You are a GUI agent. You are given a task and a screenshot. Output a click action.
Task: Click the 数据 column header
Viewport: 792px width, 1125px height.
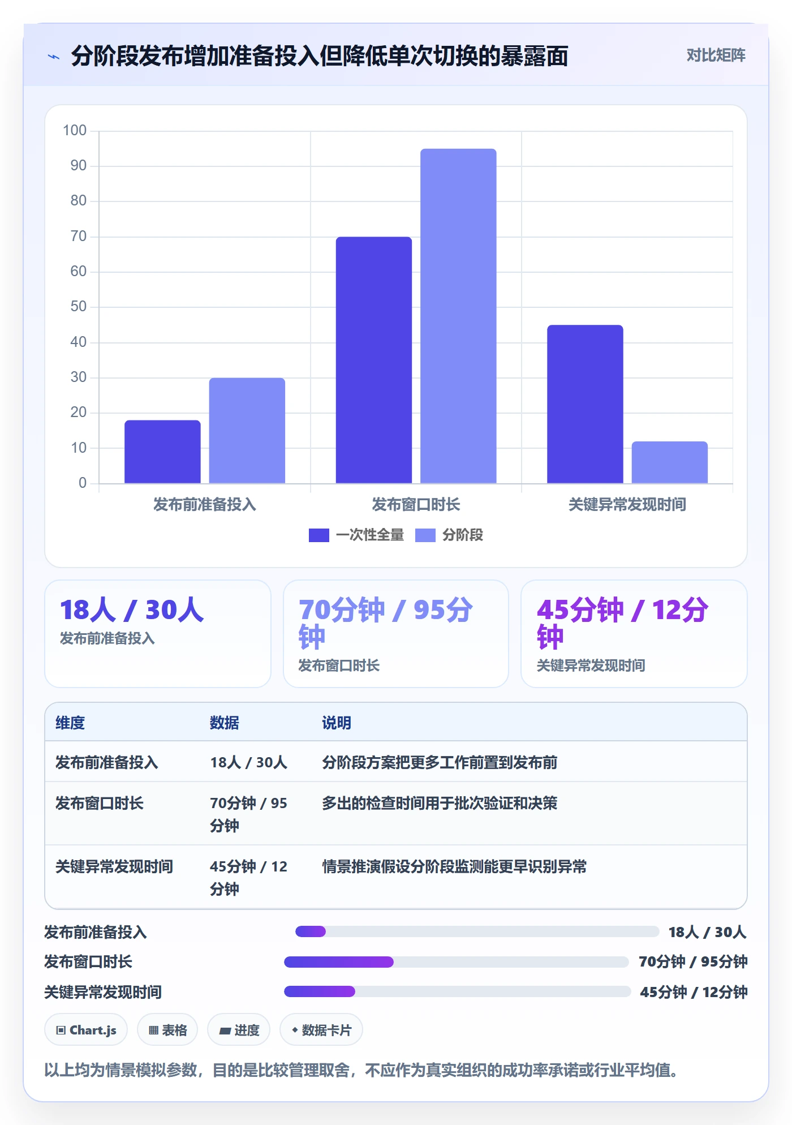tap(225, 723)
